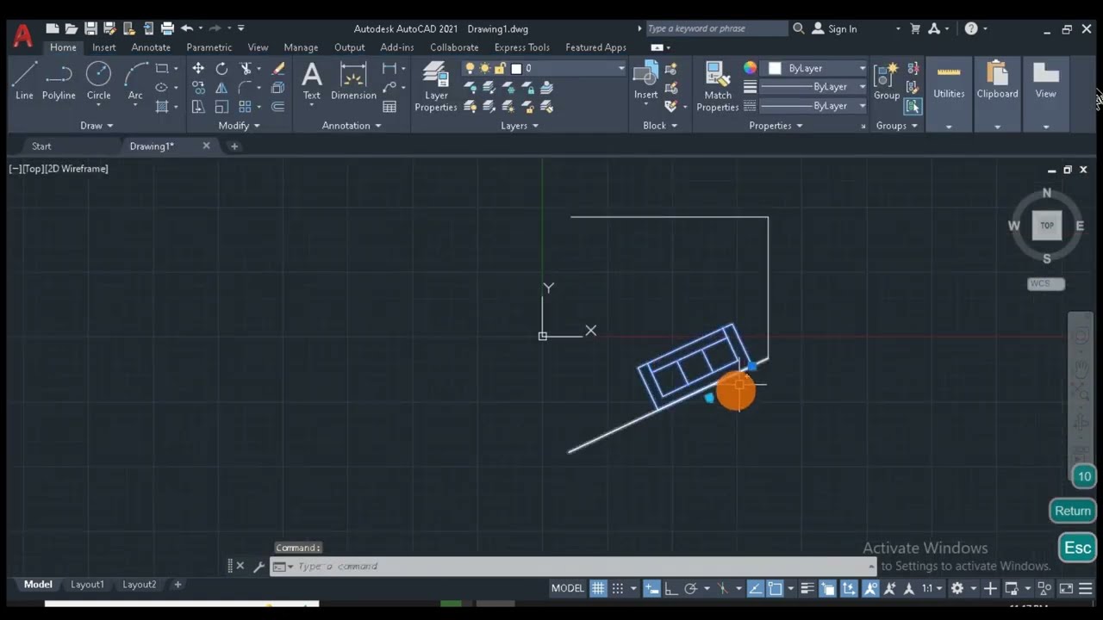Toggle 2D object snap in status bar
Viewport: 1103px width, 620px height.
tap(775, 589)
